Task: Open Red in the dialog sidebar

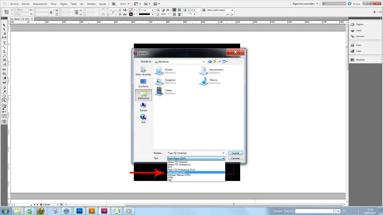Action: pos(143,119)
